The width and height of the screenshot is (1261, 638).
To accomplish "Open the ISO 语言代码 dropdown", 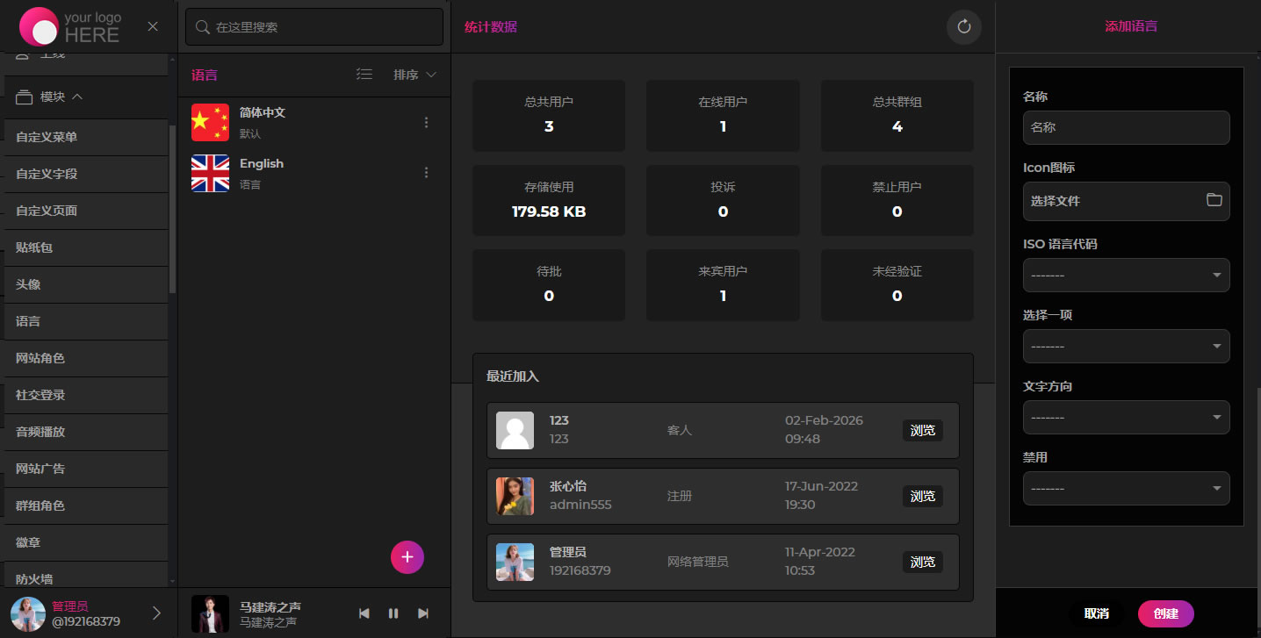I will pyautogui.click(x=1126, y=276).
